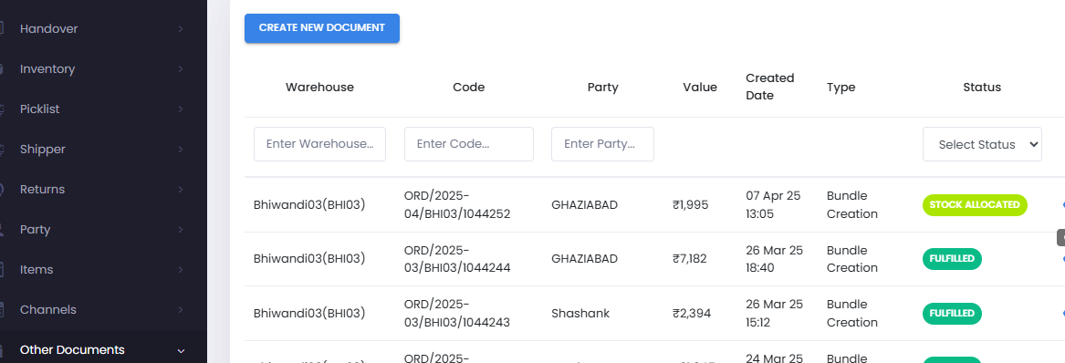The height and width of the screenshot is (363, 1065).
Task: Expand the Inventory menu chevron
Action: (181, 69)
